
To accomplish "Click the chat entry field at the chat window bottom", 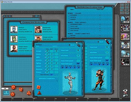I will (x=18, y=84).
